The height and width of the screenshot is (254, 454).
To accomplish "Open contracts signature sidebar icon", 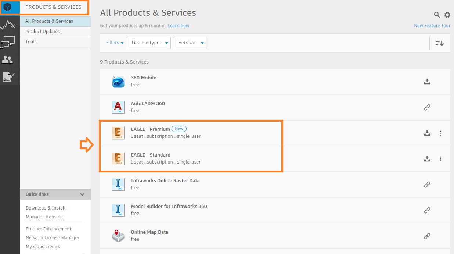I will (x=8, y=77).
